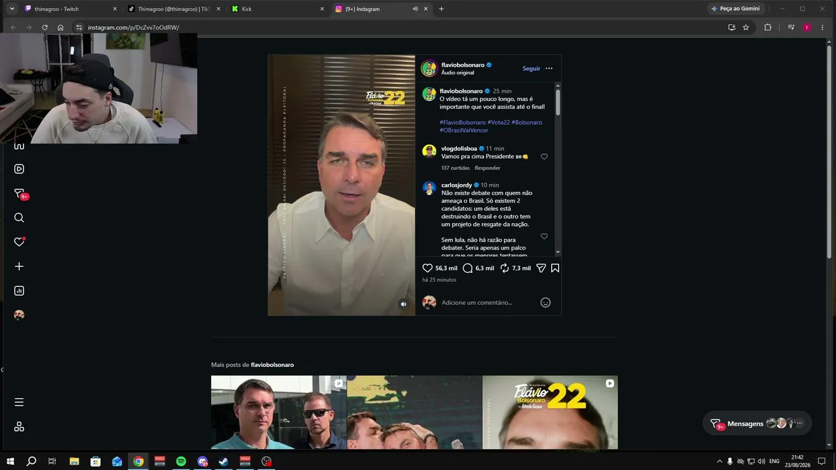Open flaviobolsonaro profile name in header
The image size is (836, 470).
[x=462, y=65]
